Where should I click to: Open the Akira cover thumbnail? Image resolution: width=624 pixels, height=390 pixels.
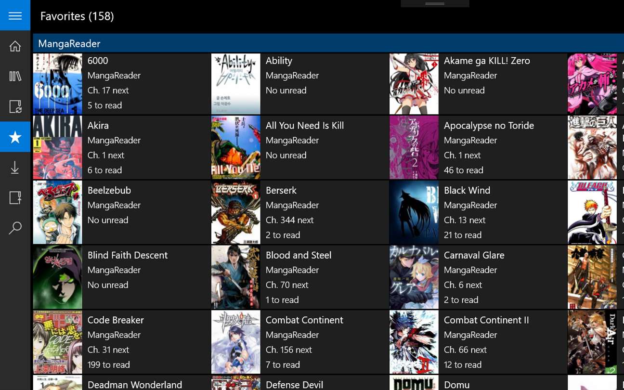point(58,148)
